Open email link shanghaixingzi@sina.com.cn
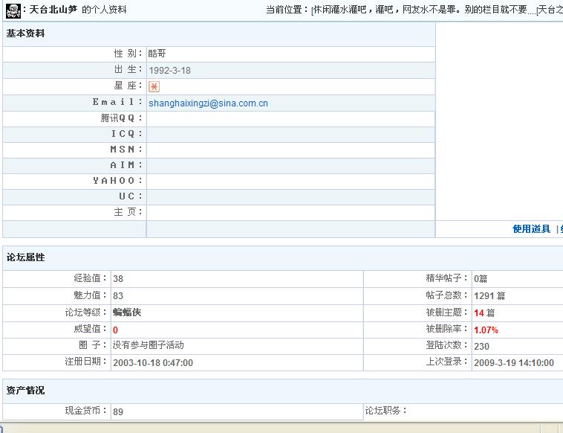Viewport: 563px width, 433px height. [208, 103]
